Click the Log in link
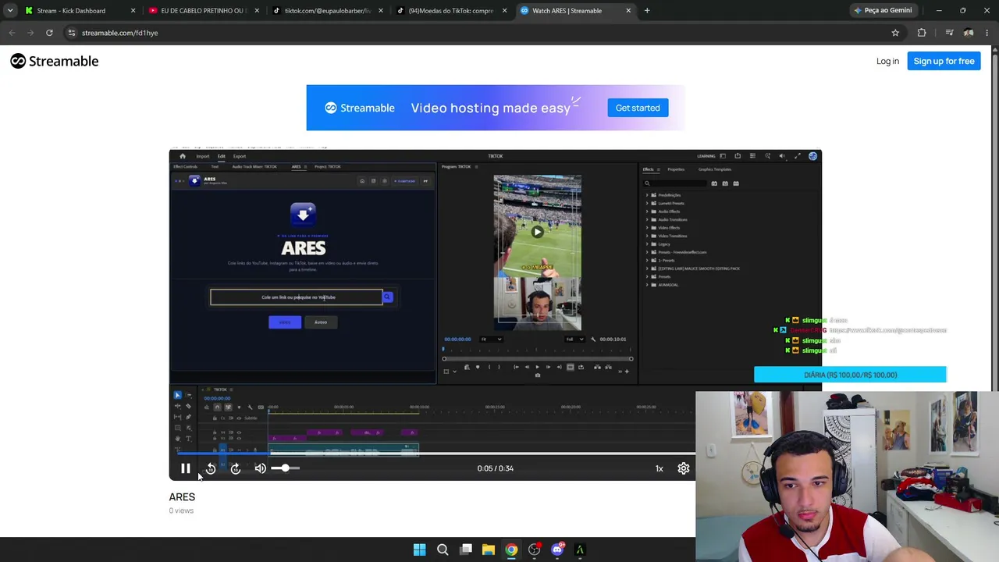This screenshot has width=999, height=562. pos(887,61)
